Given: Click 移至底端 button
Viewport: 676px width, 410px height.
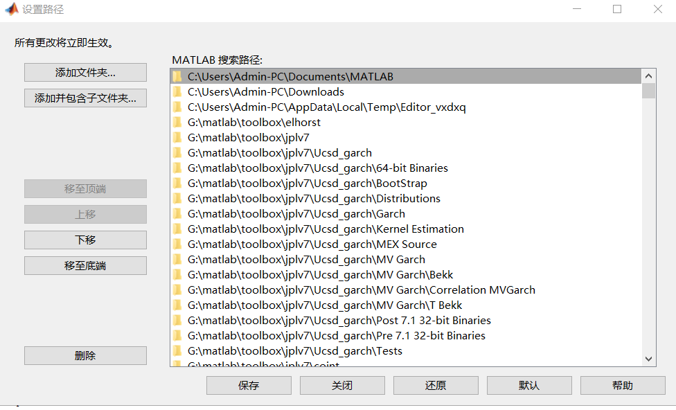Looking at the screenshot, I should (x=85, y=265).
